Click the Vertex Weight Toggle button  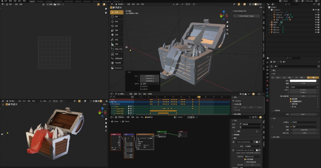pos(246,16)
